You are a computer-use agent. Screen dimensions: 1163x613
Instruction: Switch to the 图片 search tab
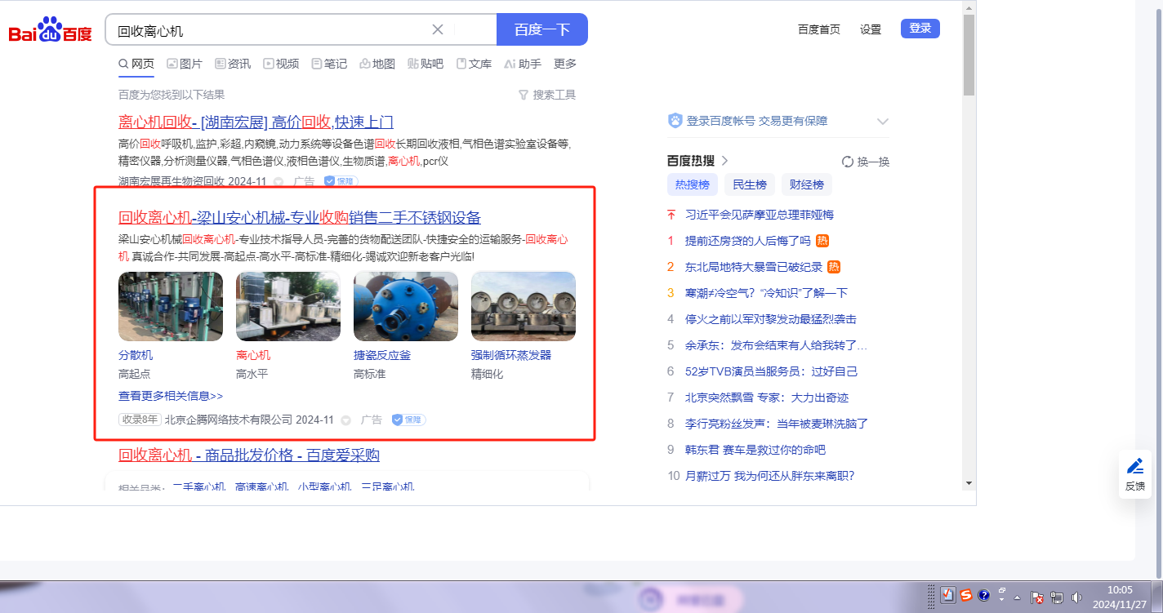(x=184, y=64)
